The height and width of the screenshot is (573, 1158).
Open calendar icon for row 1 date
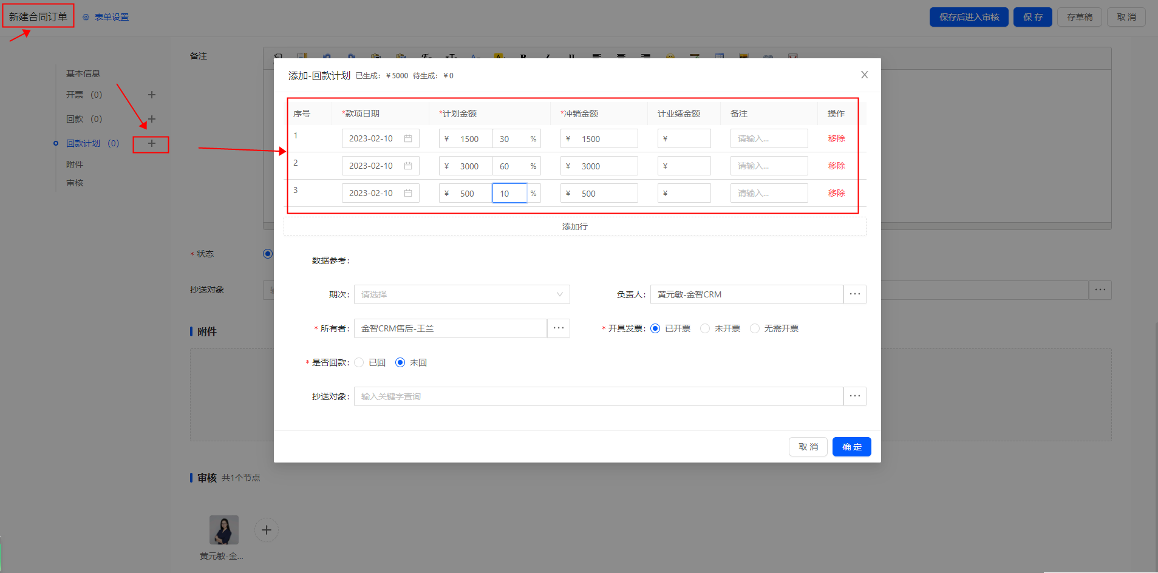coord(408,138)
